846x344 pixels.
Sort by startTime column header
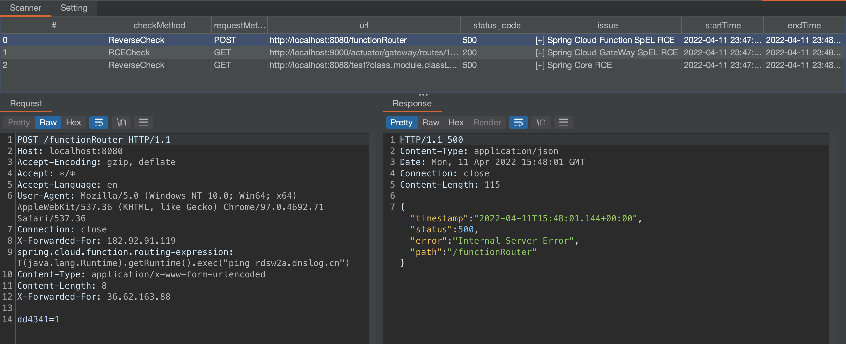[723, 25]
